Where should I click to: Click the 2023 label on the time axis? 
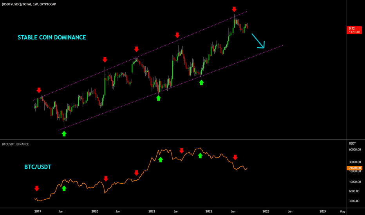click(266, 211)
